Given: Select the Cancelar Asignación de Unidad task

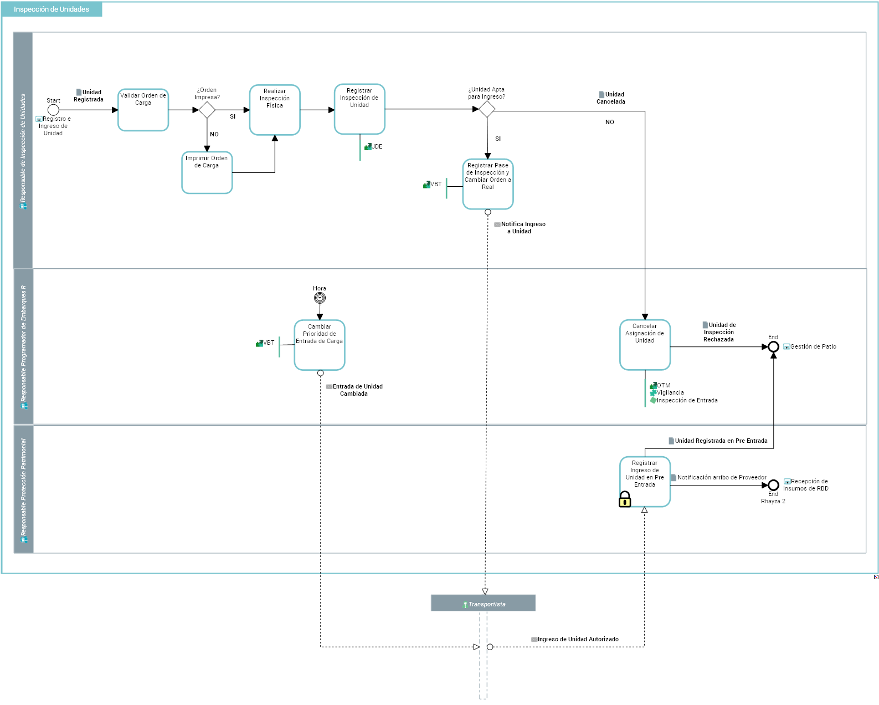Looking at the screenshot, I should (645, 345).
